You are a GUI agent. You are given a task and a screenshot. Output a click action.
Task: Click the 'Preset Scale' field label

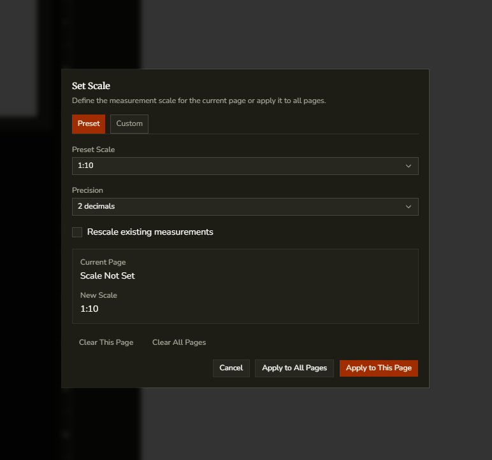94,150
